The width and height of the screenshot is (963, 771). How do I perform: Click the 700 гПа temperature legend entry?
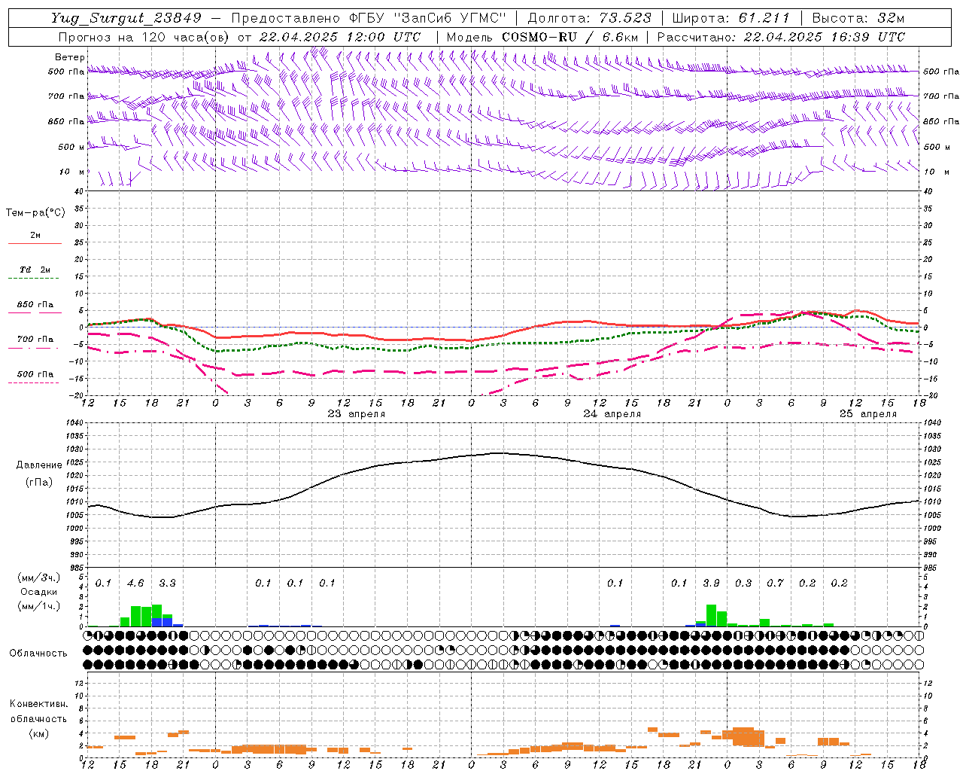click(35, 340)
